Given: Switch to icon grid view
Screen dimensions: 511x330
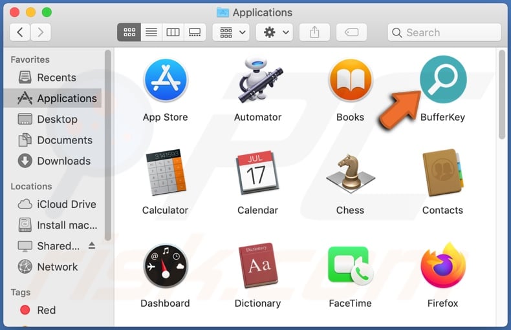Looking at the screenshot, I should coord(129,32).
